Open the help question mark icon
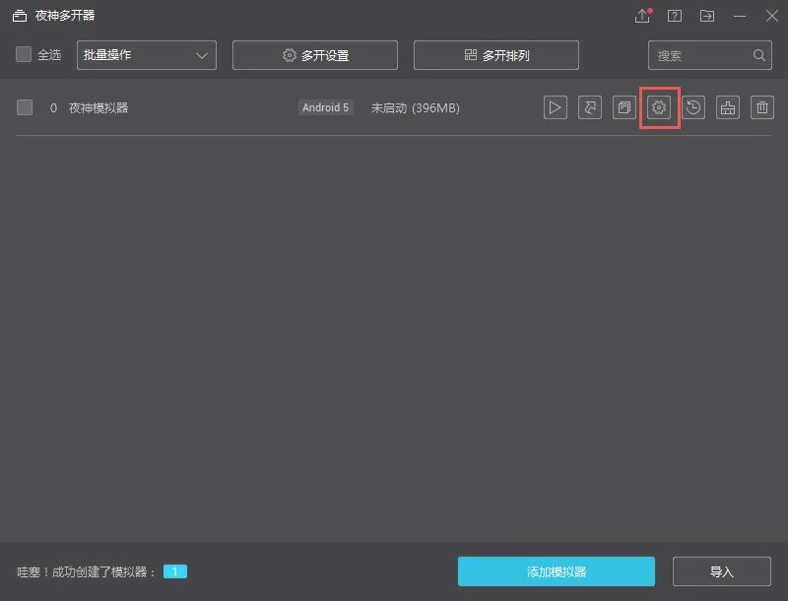Viewport: 788px width, 601px height. point(675,16)
